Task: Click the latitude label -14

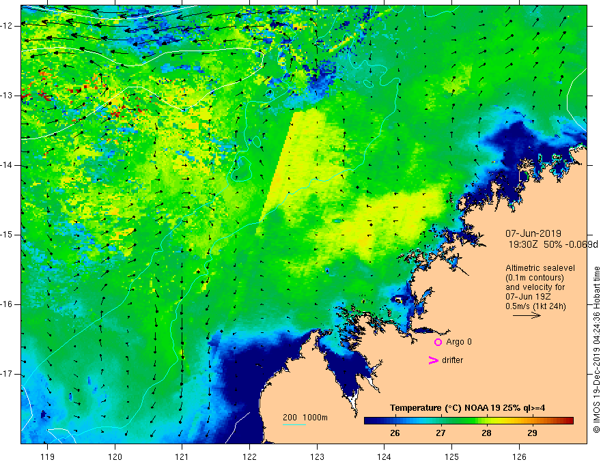Action: click(x=8, y=165)
